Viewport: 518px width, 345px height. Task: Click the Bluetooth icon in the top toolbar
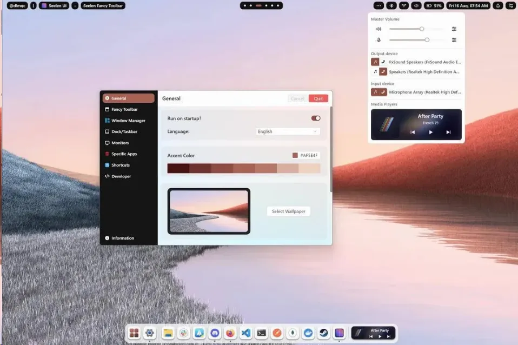coord(391,5)
